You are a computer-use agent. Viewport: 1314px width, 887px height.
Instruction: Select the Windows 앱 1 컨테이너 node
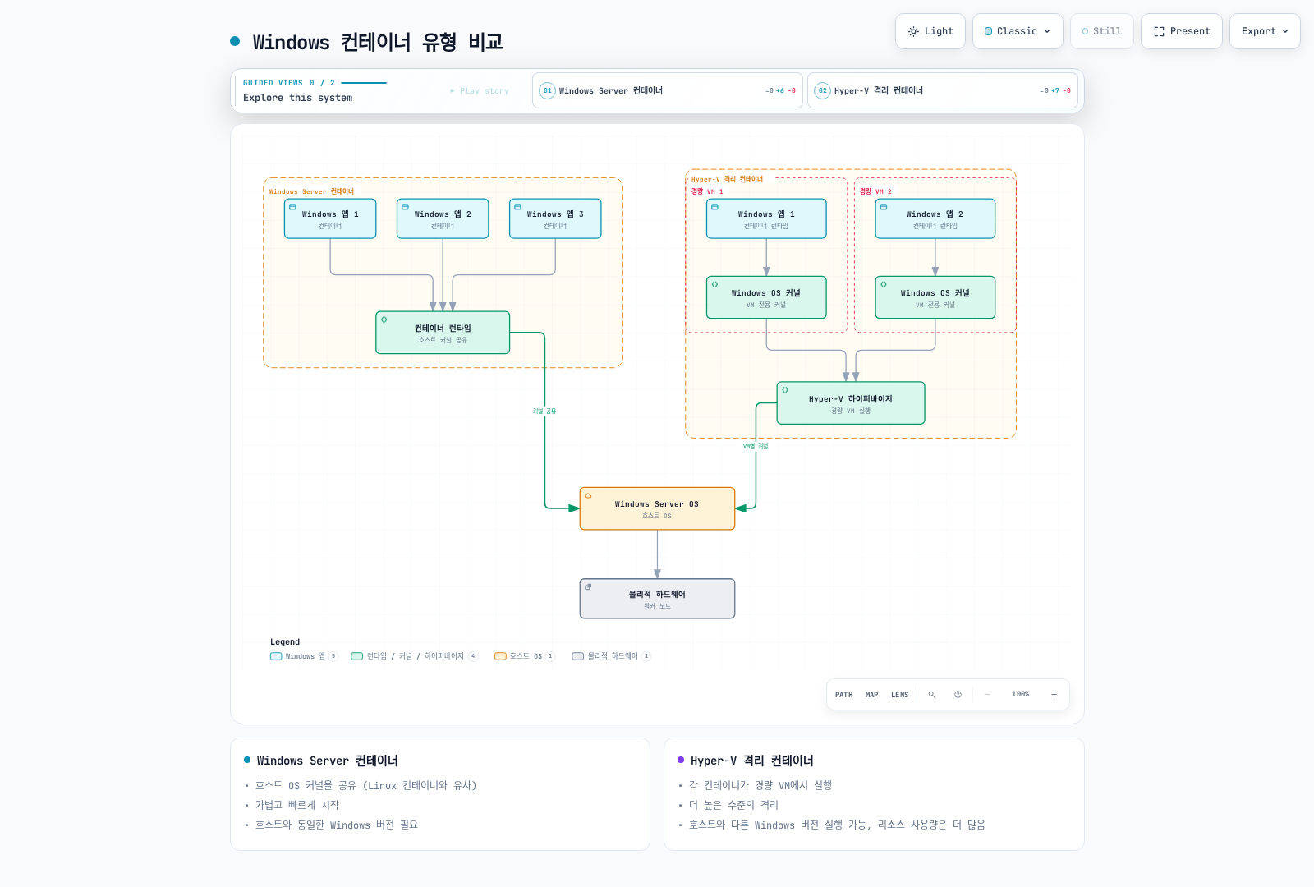(330, 218)
